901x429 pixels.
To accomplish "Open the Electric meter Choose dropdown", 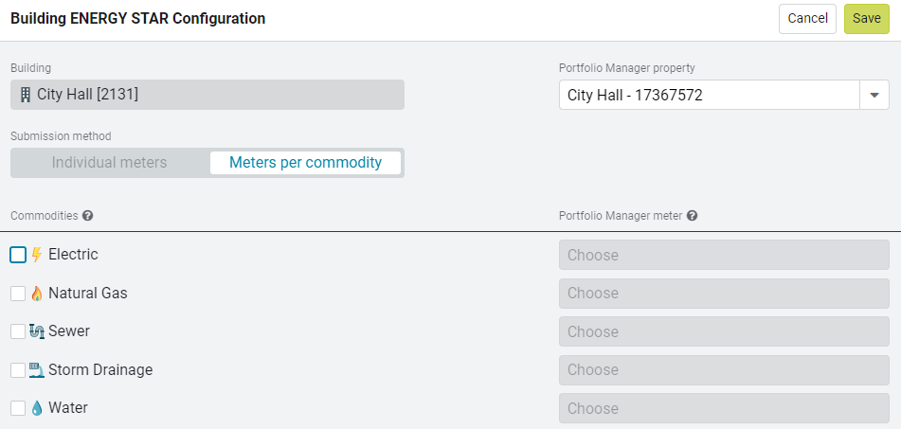I will (724, 255).
